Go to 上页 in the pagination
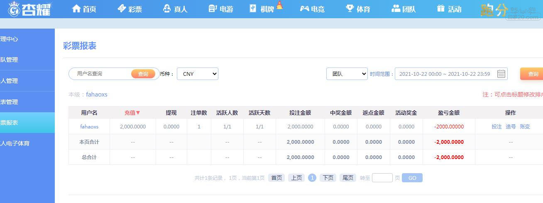Image resolution: width=543 pixels, height=203 pixels. tap(296, 178)
